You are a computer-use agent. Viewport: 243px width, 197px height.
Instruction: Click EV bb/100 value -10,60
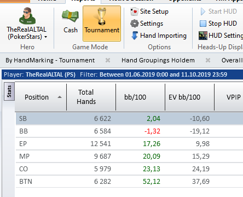click(x=200, y=119)
